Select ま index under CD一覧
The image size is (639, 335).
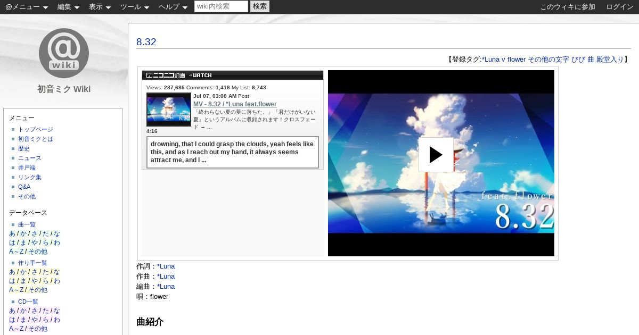click(23, 320)
